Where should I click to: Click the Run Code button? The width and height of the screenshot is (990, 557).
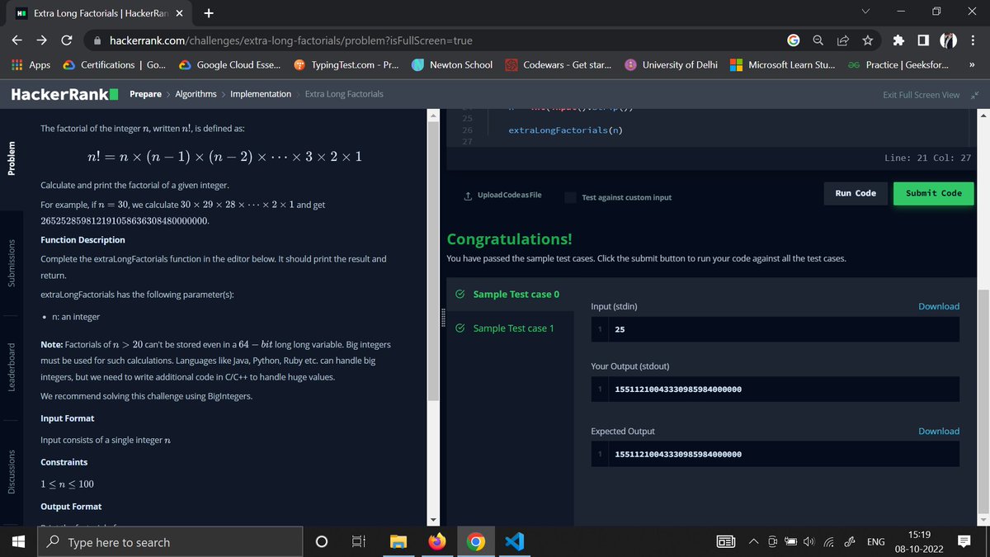(856, 193)
